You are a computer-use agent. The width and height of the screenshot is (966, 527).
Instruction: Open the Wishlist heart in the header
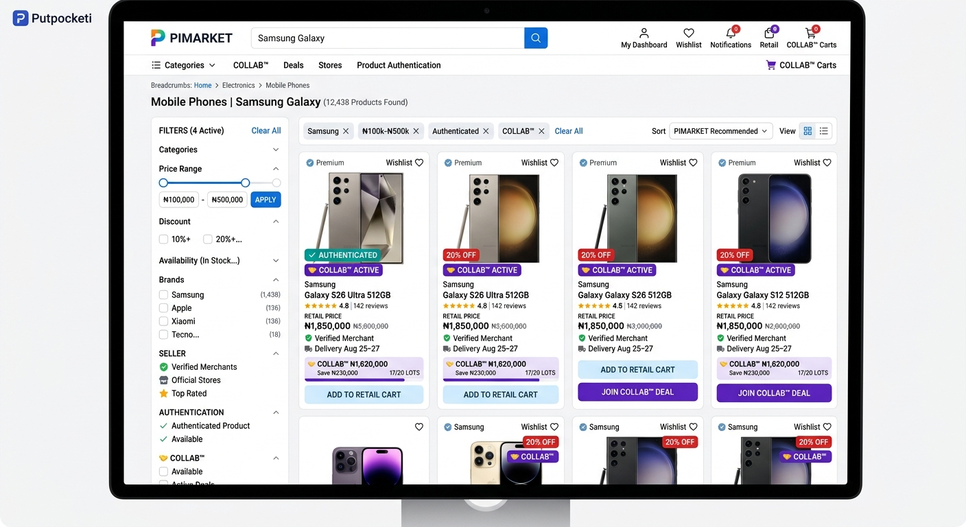coord(689,38)
